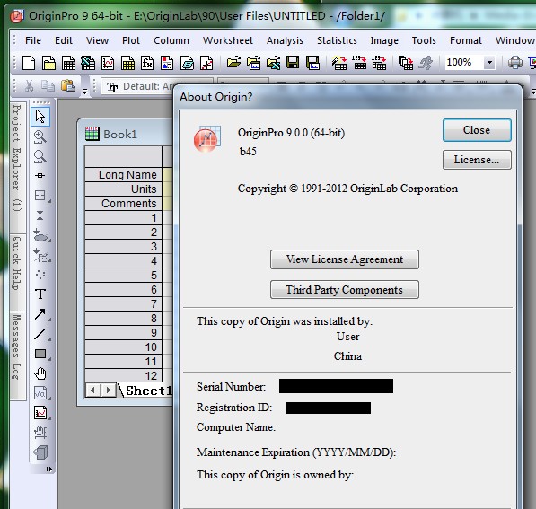This screenshot has height=509, width=536.
Task: Click the Open Excel toolbar icon
Action: [274, 63]
